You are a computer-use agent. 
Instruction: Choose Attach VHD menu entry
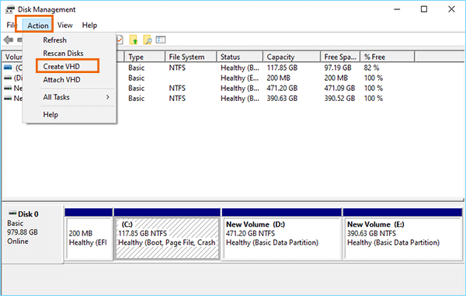tap(61, 80)
